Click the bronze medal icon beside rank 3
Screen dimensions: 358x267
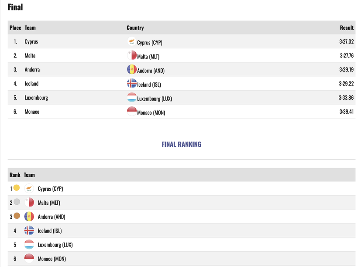pos(17,216)
